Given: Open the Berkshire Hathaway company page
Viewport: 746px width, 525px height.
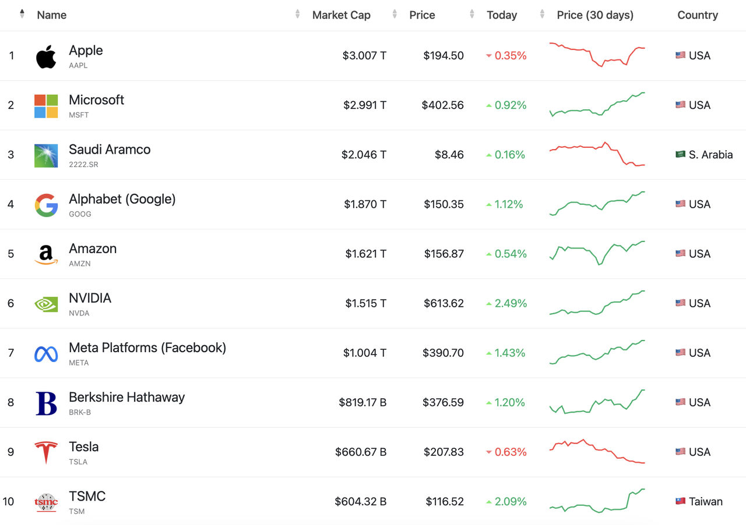Looking at the screenshot, I should 126,397.
